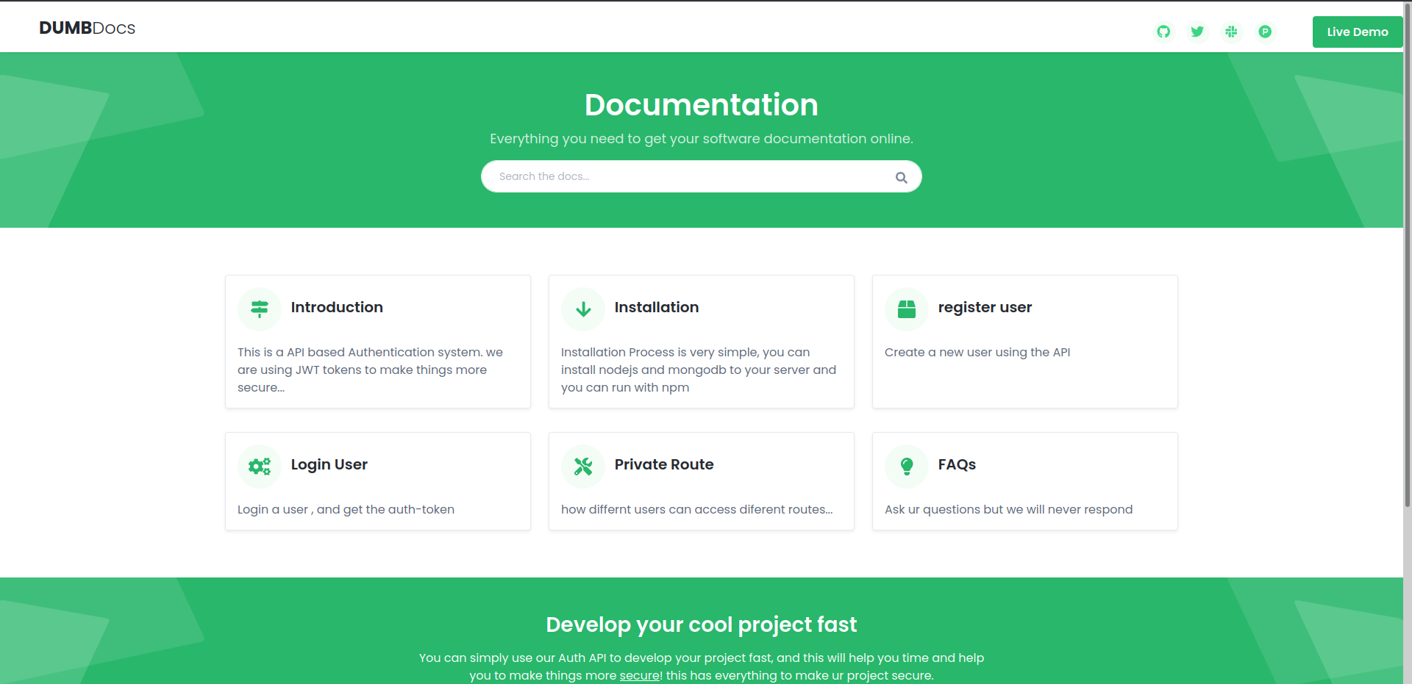Click the Product Hunt icon
The image size is (1412, 684).
[1265, 32]
